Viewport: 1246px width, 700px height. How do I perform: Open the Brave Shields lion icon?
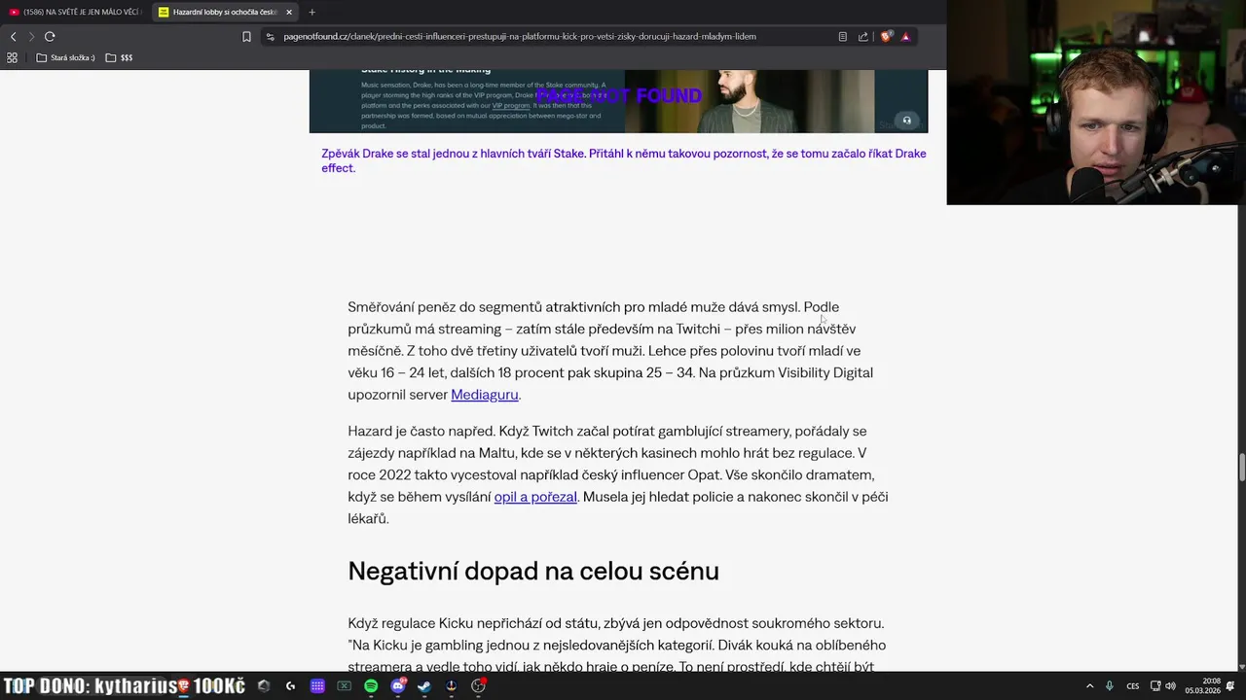[886, 37]
